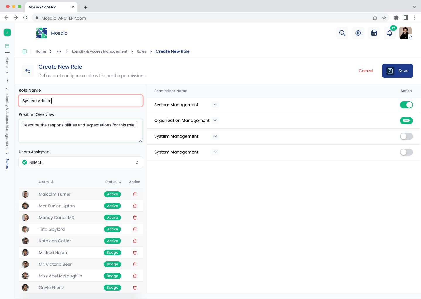The image size is (421, 299).
Task: Open the user profile avatar
Action: 406,33
